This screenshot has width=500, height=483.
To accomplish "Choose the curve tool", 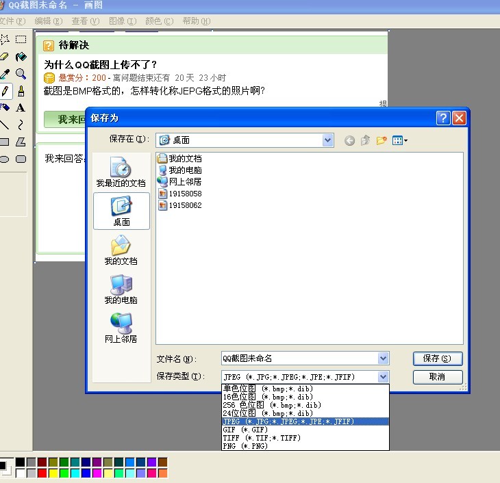I will [21, 125].
